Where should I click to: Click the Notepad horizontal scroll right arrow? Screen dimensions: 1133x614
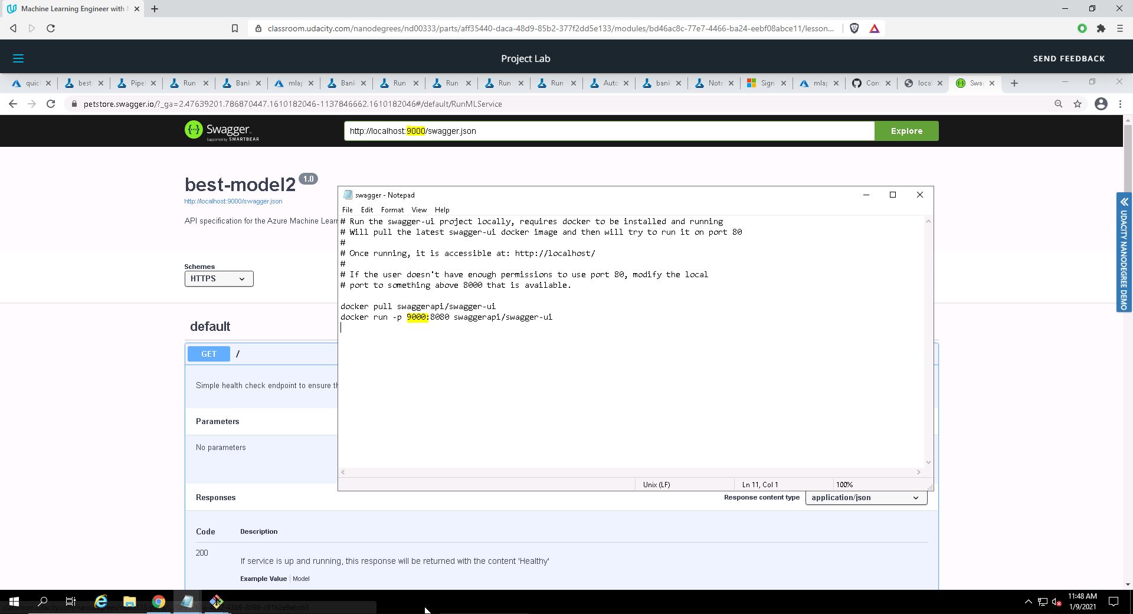coord(918,472)
